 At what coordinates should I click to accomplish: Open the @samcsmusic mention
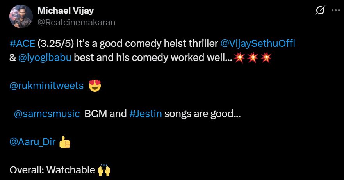click(47, 114)
